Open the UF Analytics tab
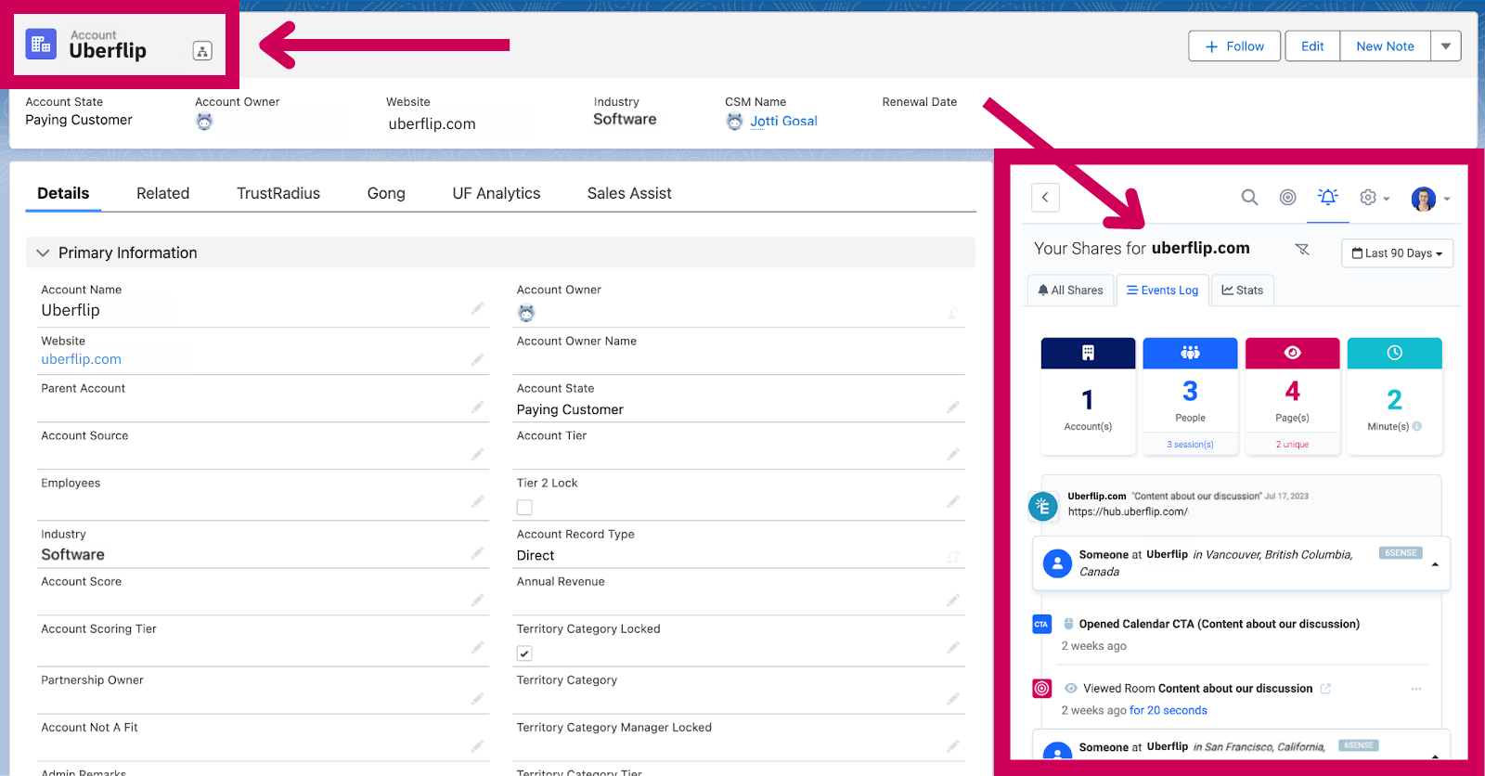 [x=497, y=193]
